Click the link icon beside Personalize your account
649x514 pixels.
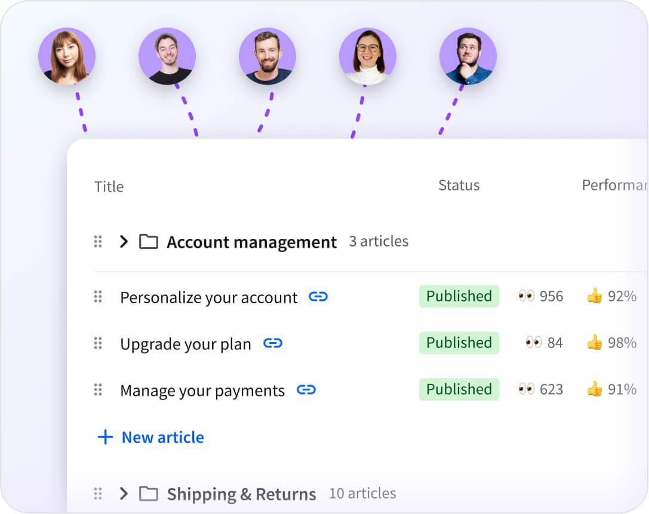point(318,297)
